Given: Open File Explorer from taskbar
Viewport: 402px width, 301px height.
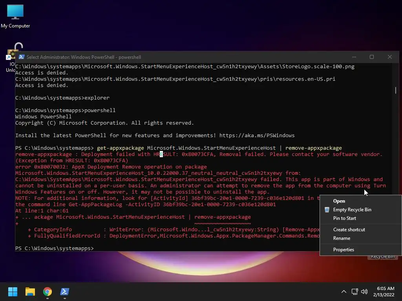Looking at the screenshot, I should [x=30, y=292].
